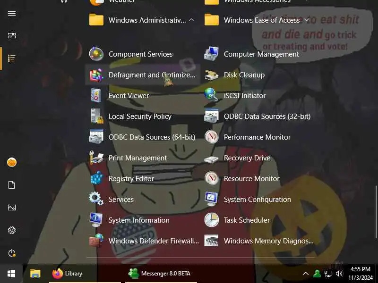Show hidden system tray icons

pyautogui.click(x=305, y=274)
